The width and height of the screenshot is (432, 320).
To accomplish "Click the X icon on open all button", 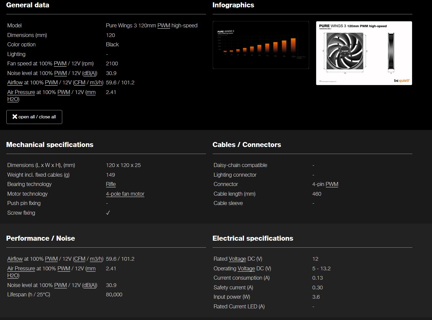I will 15,117.
